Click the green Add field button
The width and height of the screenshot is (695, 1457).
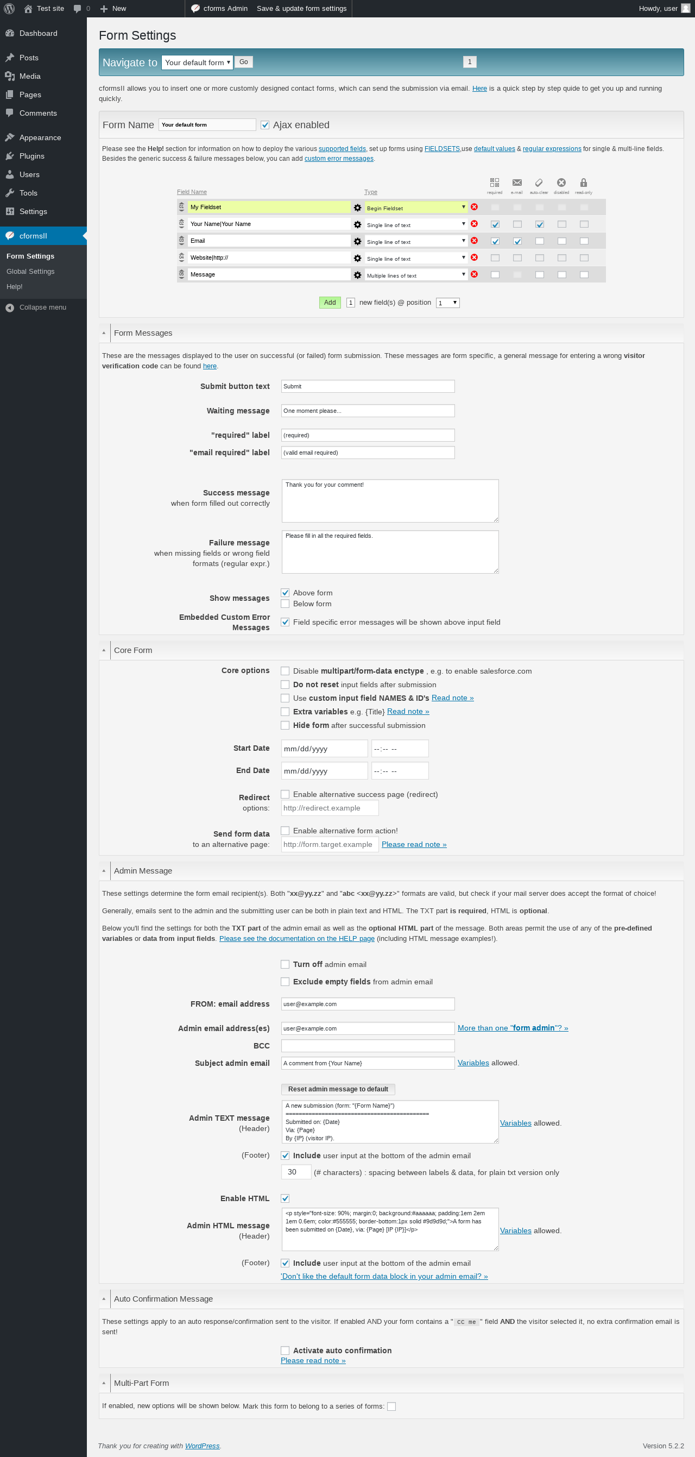pos(330,303)
